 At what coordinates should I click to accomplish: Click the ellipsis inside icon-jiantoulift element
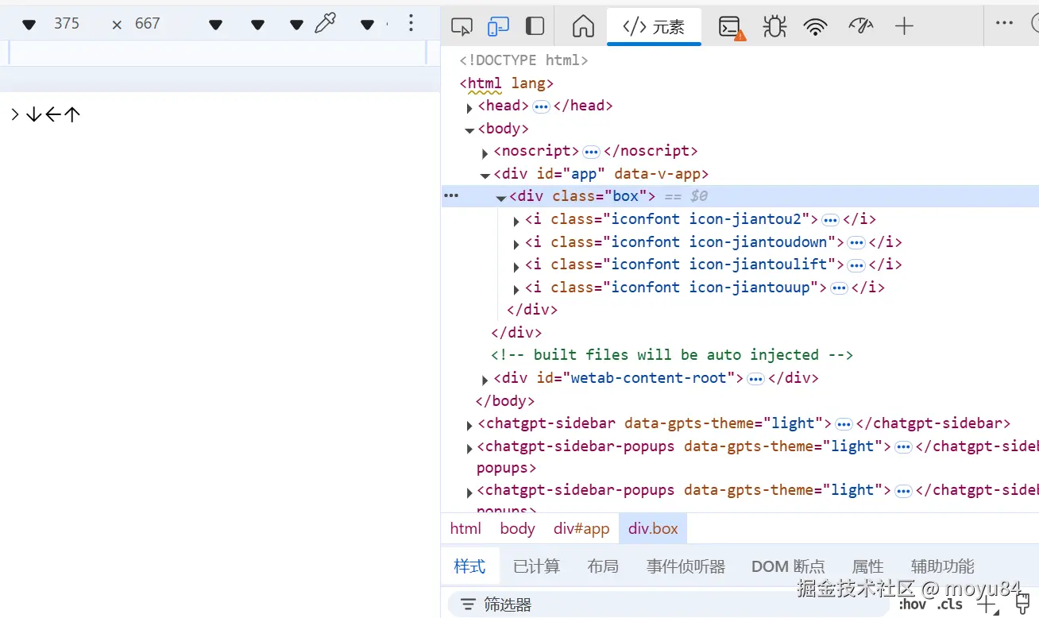pos(856,265)
